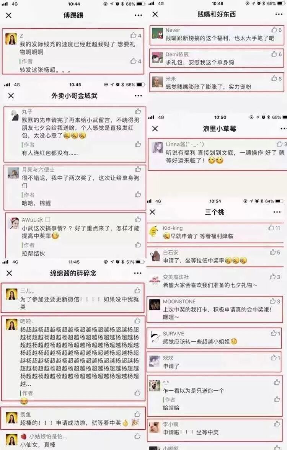Like 白石安's comment with 5 likes
287x450 pixels.
[272, 252]
